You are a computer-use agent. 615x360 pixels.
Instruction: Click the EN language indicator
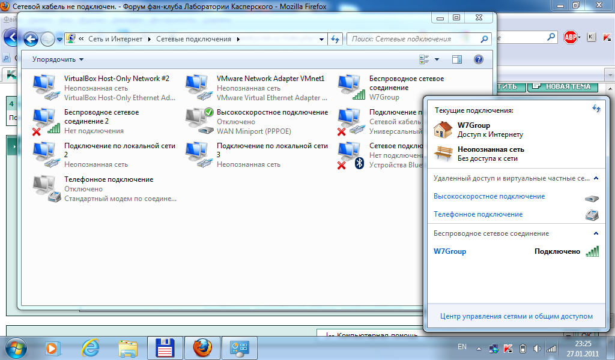pos(462,347)
